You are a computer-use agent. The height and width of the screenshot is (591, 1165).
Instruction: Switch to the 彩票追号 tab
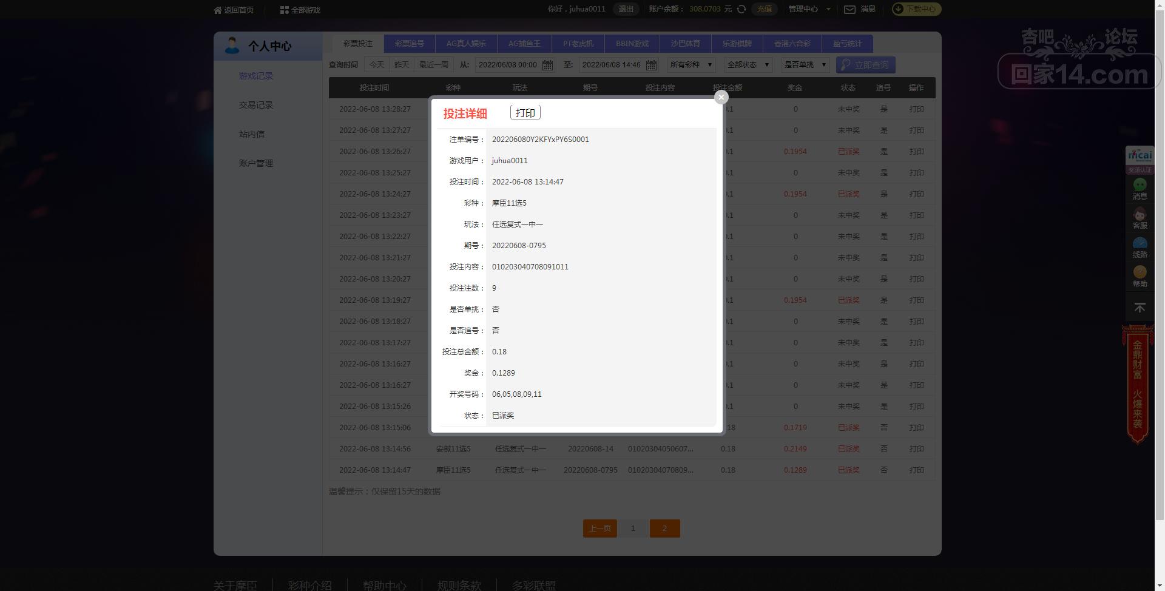(410, 44)
